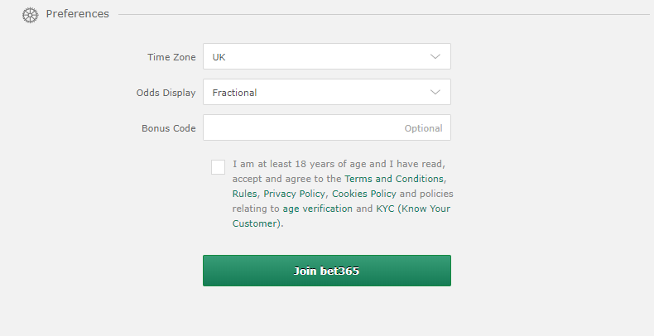Click the Preferences gear icon

30,15
